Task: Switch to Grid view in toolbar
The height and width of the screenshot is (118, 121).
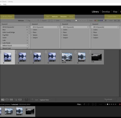Action: point(3,100)
